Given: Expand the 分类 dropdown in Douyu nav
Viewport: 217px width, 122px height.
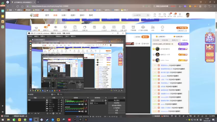Looking at the screenshot, I should tap(64, 15).
